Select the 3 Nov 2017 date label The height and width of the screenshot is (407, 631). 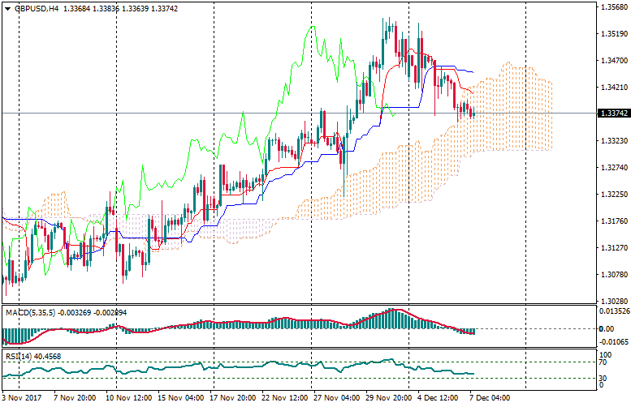tap(24, 399)
